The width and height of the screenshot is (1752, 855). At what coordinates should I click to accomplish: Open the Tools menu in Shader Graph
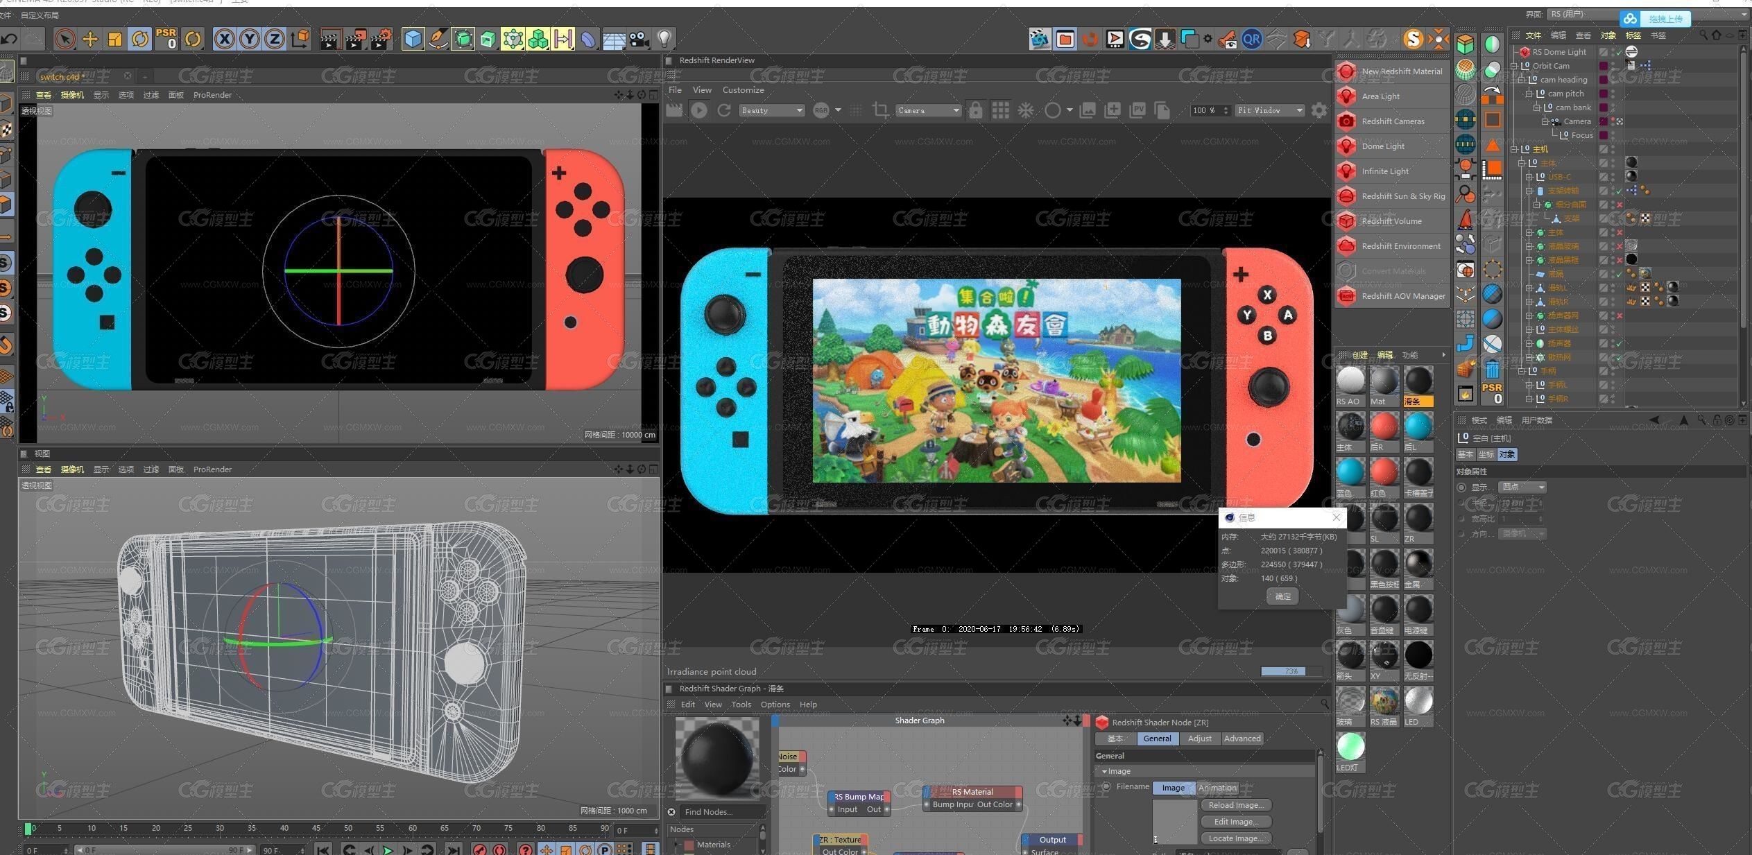pos(741,705)
